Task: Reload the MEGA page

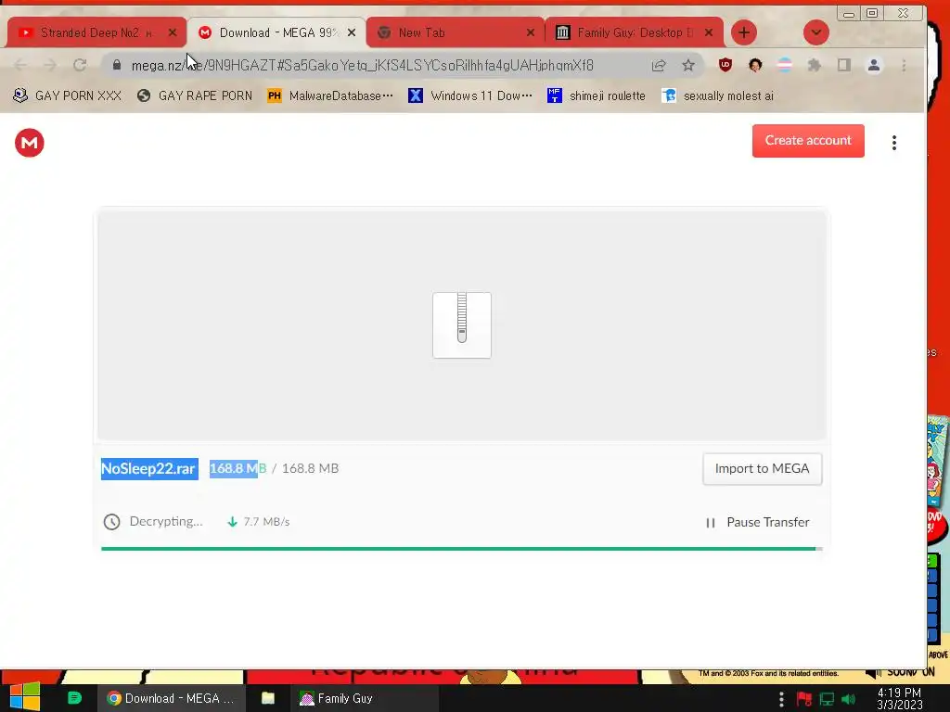Action: (80, 66)
